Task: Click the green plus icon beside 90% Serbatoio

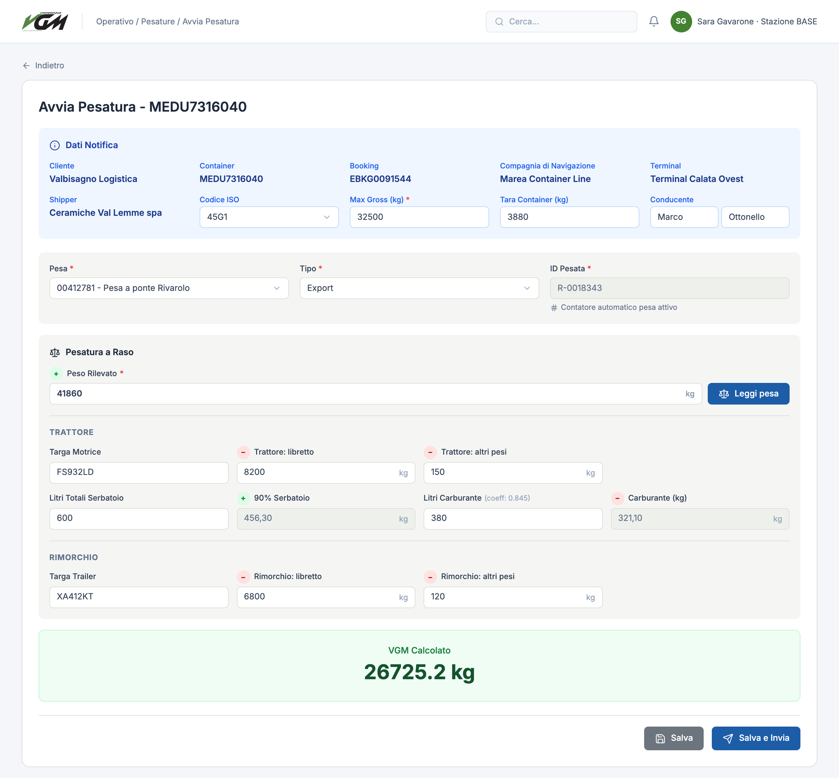Action: (x=243, y=498)
